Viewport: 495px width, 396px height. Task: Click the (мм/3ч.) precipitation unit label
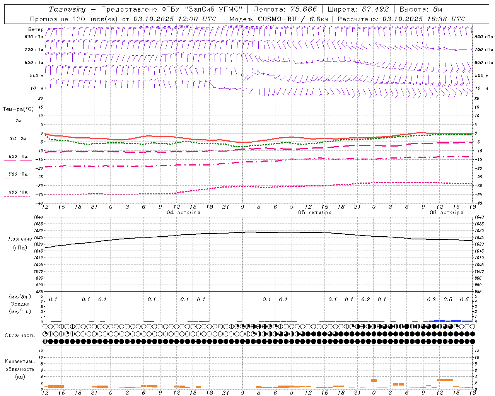tap(20, 297)
